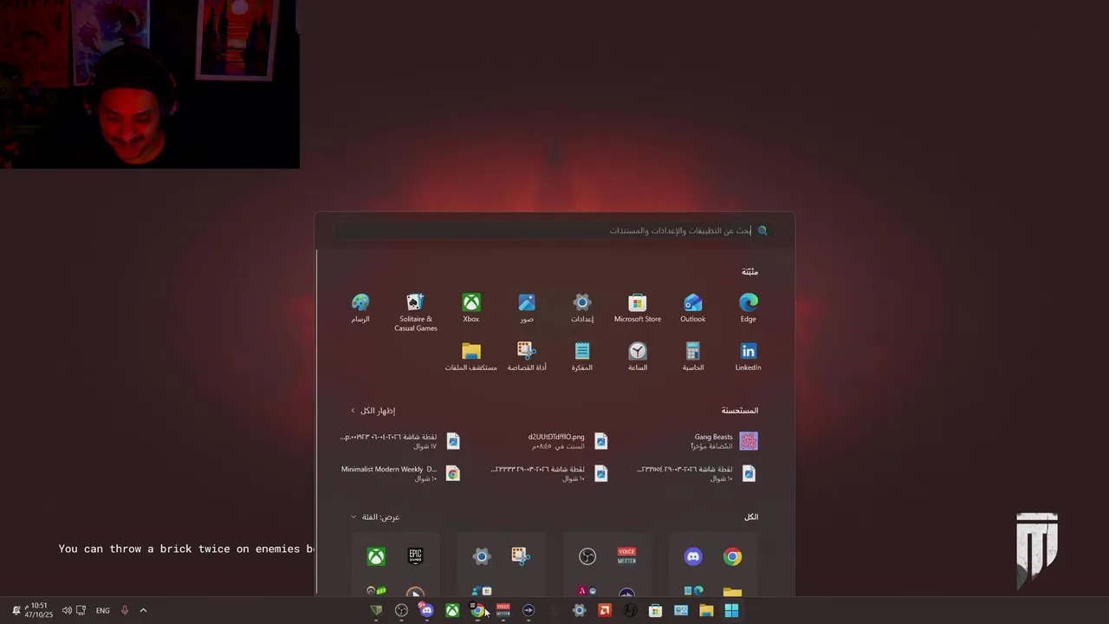Change the ENG input language
Viewport: 1109px width, 624px height.
tap(102, 610)
